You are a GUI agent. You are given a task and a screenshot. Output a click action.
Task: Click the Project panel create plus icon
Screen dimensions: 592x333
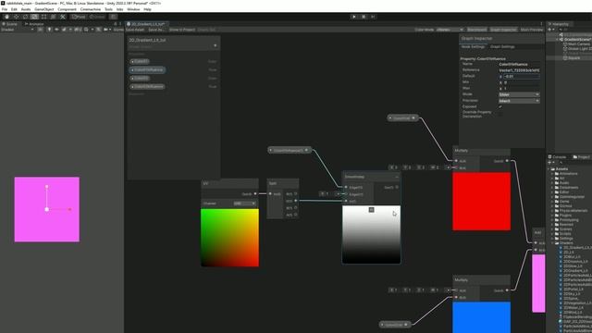(x=550, y=163)
